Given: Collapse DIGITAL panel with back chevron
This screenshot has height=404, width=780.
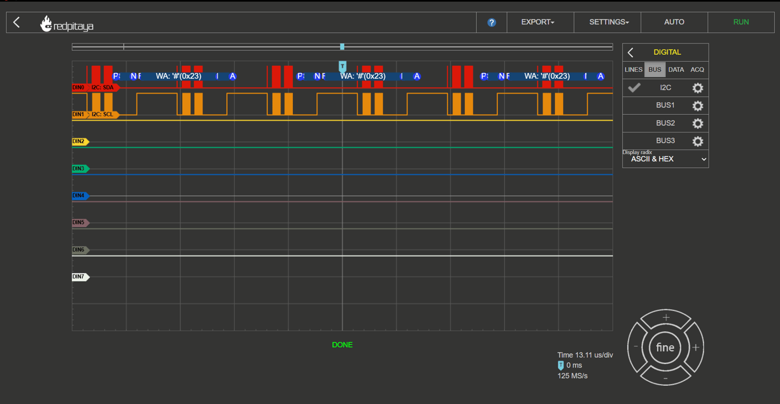Looking at the screenshot, I should point(631,52).
